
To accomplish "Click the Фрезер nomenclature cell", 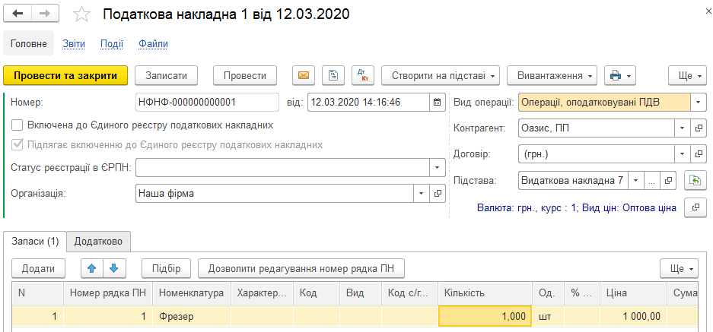I will point(192,316).
